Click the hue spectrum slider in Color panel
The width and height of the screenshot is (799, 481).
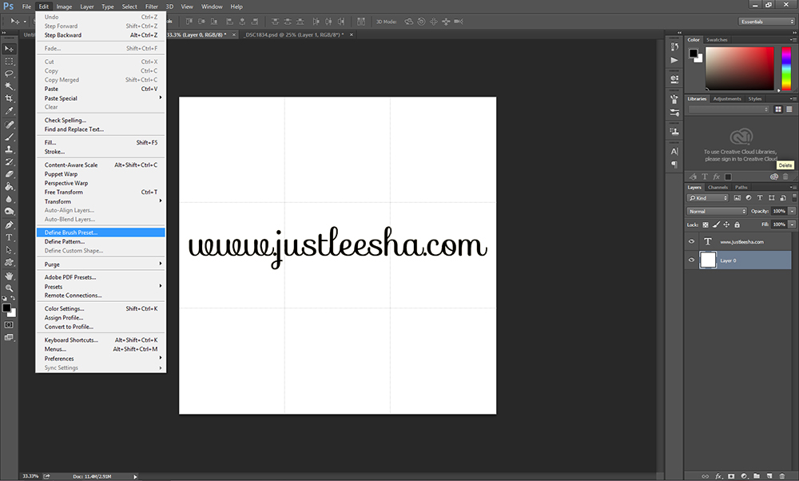[786, 69]
